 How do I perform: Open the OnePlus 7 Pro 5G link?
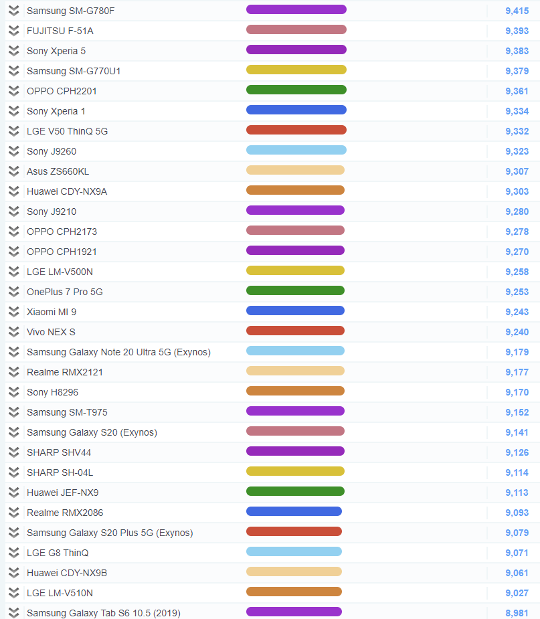(x=65, y=292)
